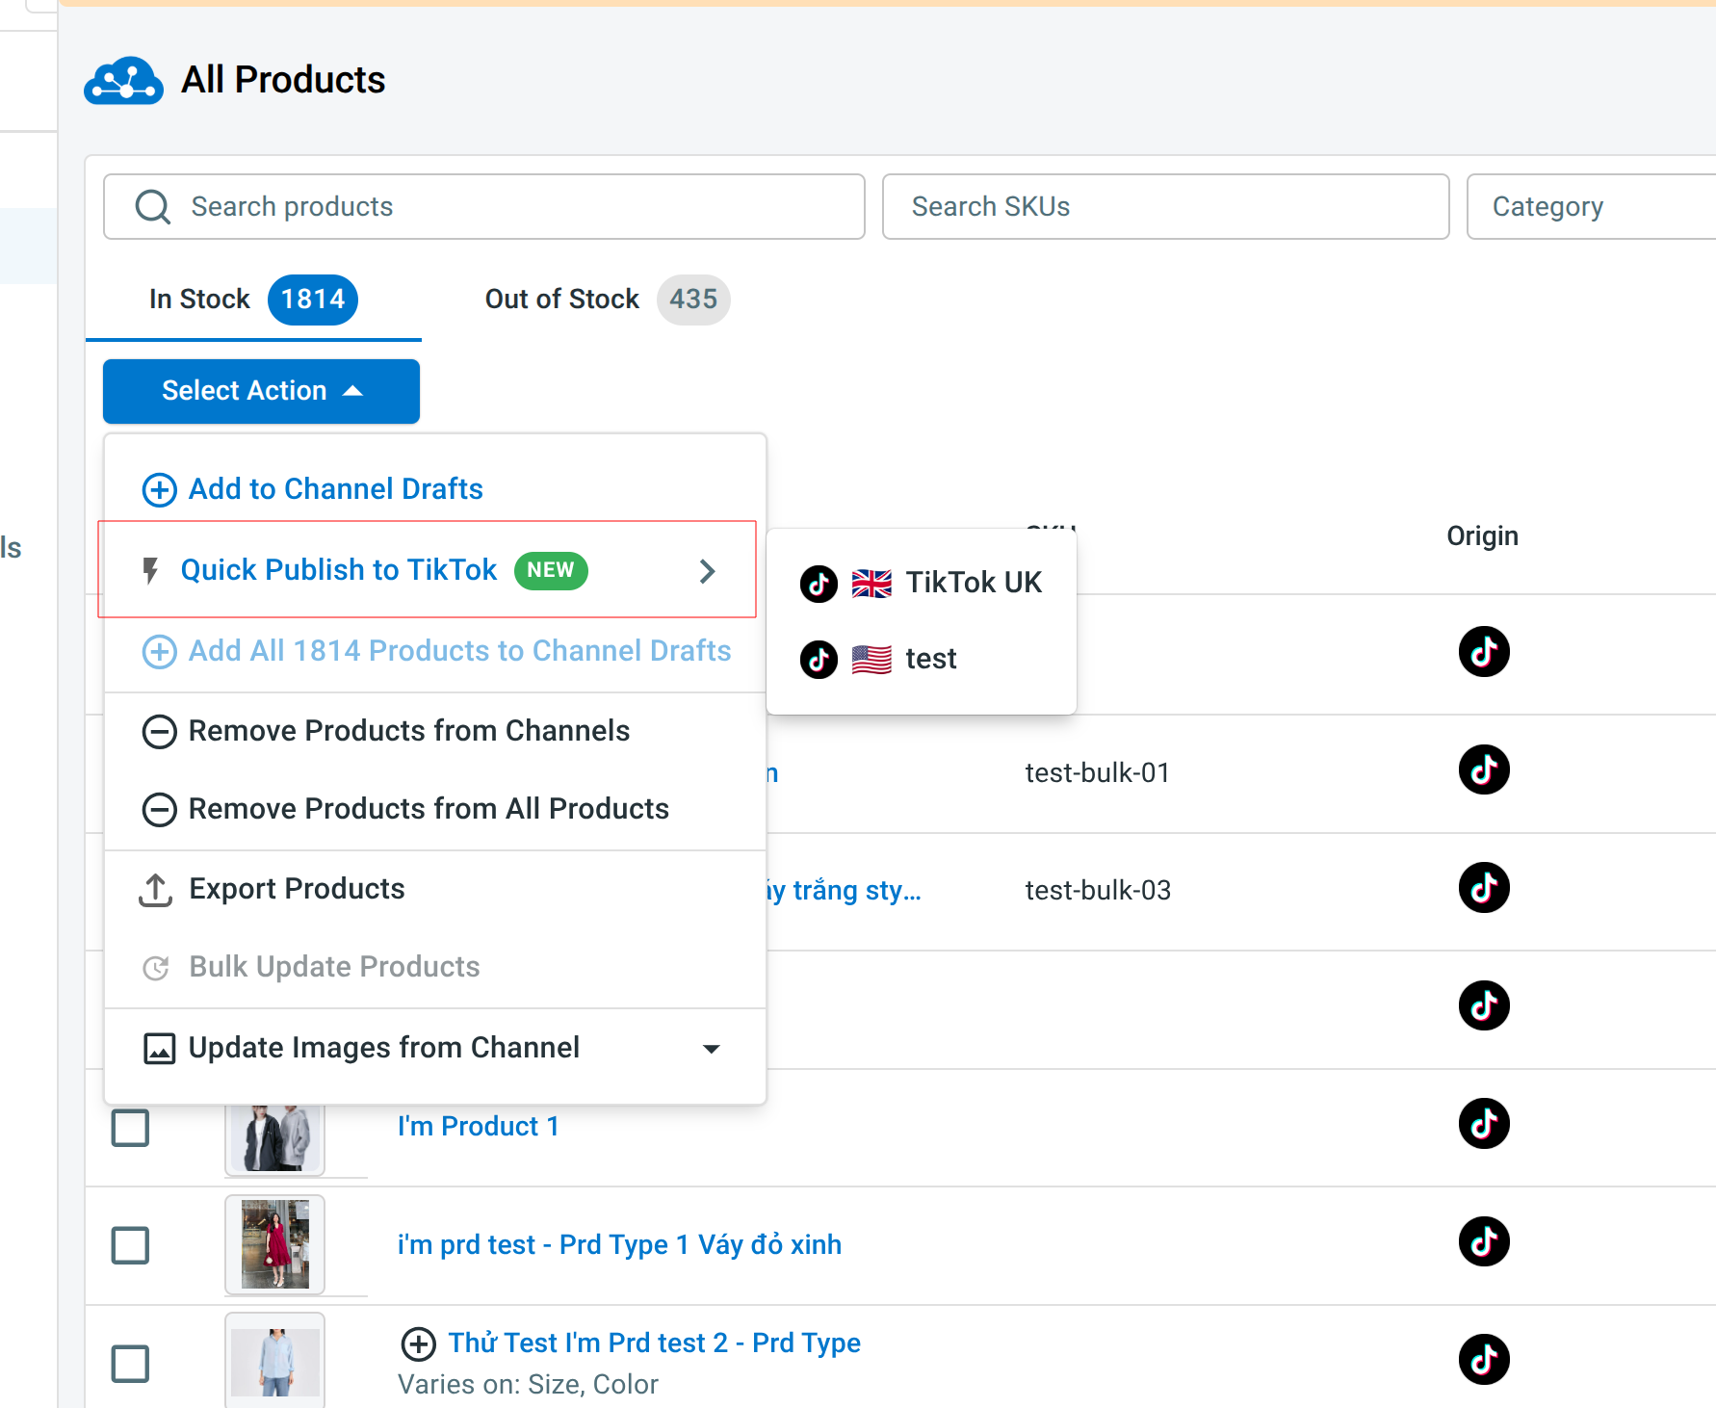
Task: Click TikTok origin icon for Váy đỏ xinh row
Action: coord(1483,1241)
